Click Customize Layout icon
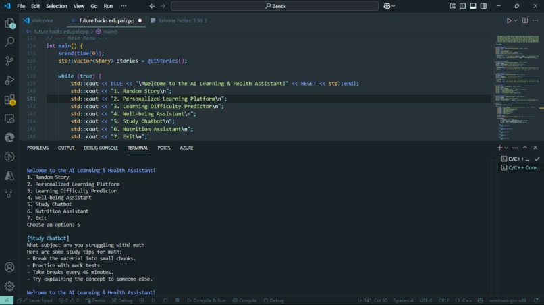 (x=452, y=6)
